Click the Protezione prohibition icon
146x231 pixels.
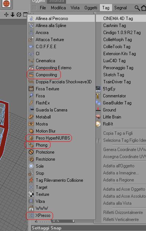point(31,152)
